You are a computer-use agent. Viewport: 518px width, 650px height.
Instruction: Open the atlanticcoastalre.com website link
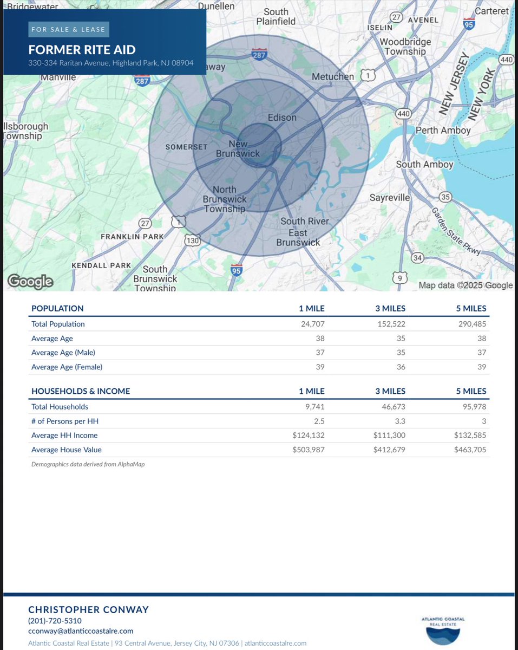coord(275,643)
